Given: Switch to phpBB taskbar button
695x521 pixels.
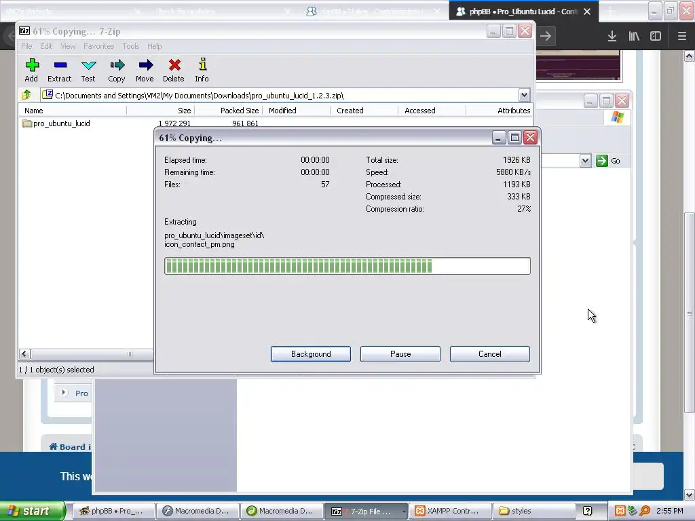Looking at the screenshot, I should 113,511.
